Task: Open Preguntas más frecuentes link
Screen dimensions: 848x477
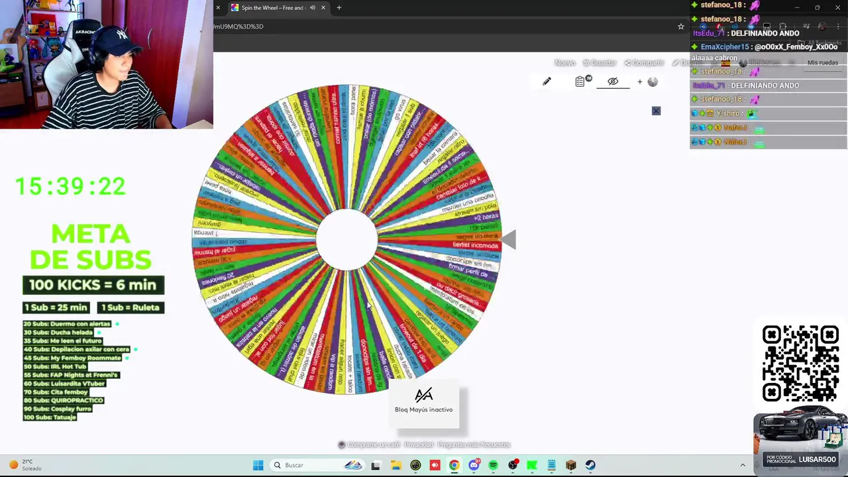Action: click(474, 445)
